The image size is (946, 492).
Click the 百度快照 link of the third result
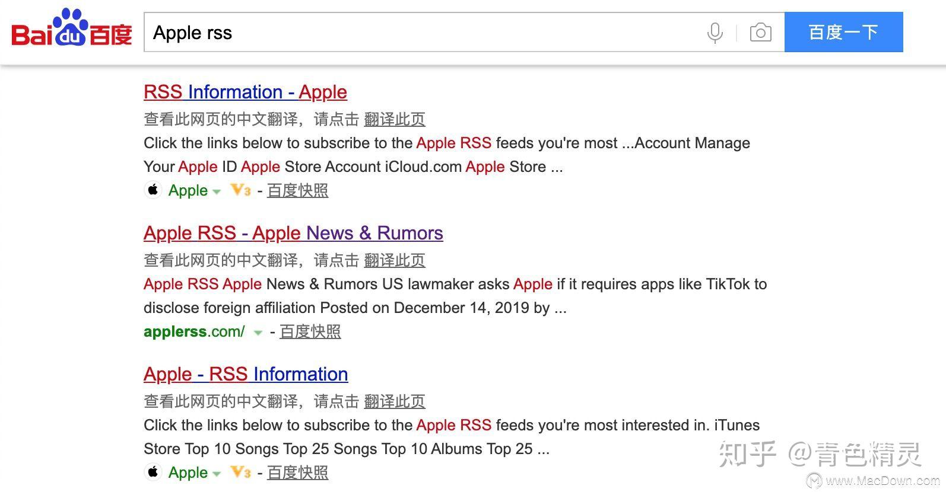297,472
